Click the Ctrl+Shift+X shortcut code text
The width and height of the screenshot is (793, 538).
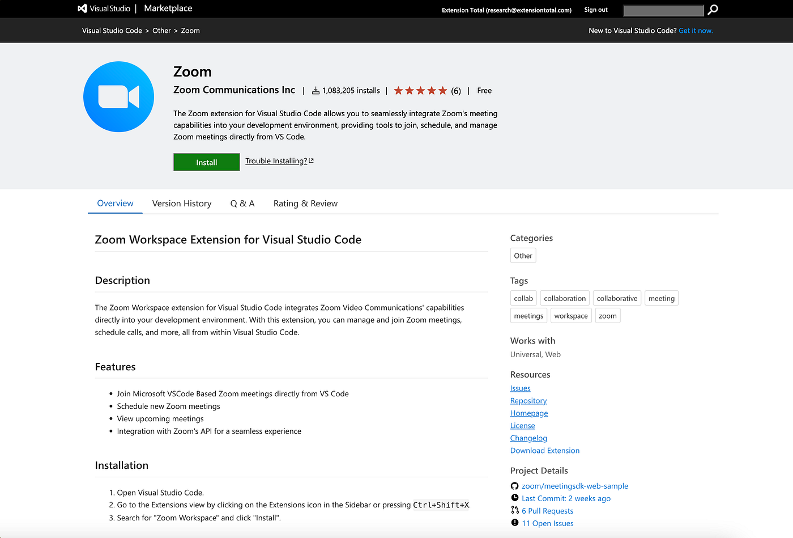441,505
